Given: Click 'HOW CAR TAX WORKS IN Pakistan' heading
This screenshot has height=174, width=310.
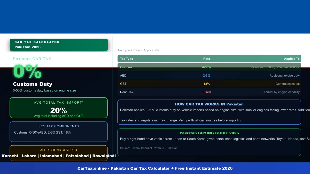Looking at the screenshot, I should click(x=209, y=104).
